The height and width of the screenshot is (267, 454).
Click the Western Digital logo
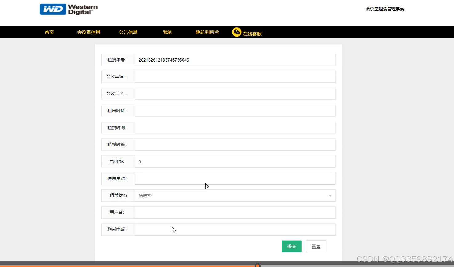tap(69, 9)
